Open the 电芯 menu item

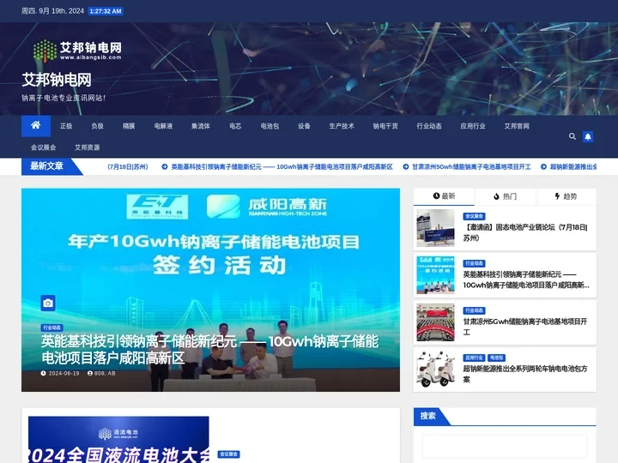coord(235,126)
